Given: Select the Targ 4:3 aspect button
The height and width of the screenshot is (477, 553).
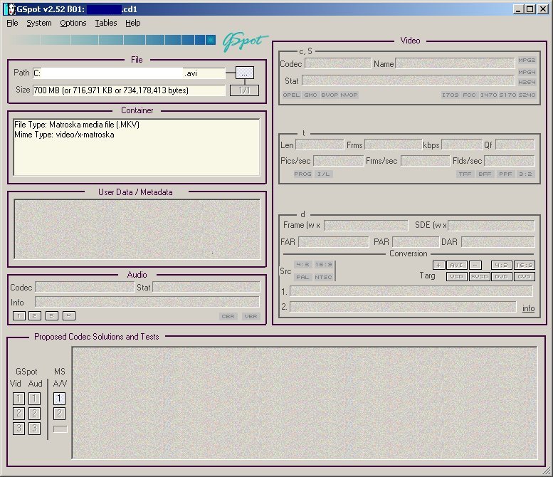Looking at the screenshot, I should pyautogui.click(x=501, y=266).
